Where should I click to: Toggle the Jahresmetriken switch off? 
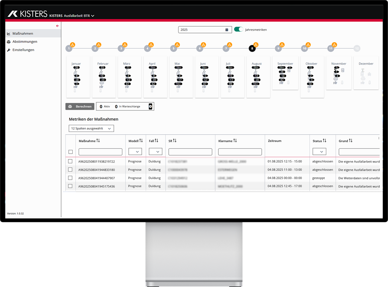coord(239,30)
